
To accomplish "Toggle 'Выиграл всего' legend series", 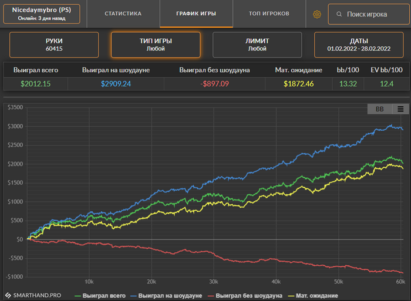I will (100, 296).
